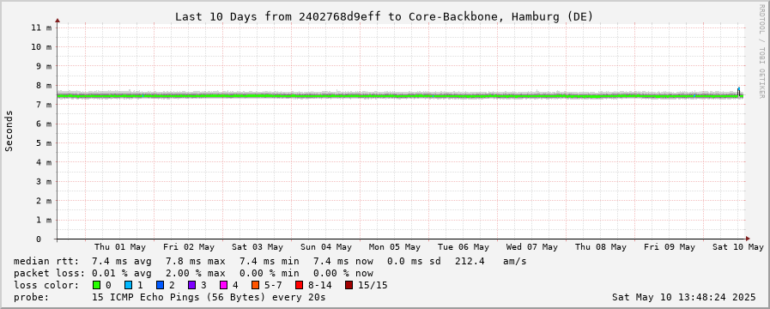Viewport: 770px width, 309px height.
Task: Click the purple loss color 3 swatch
Action: pyautogui.click(x=191, y=285)
